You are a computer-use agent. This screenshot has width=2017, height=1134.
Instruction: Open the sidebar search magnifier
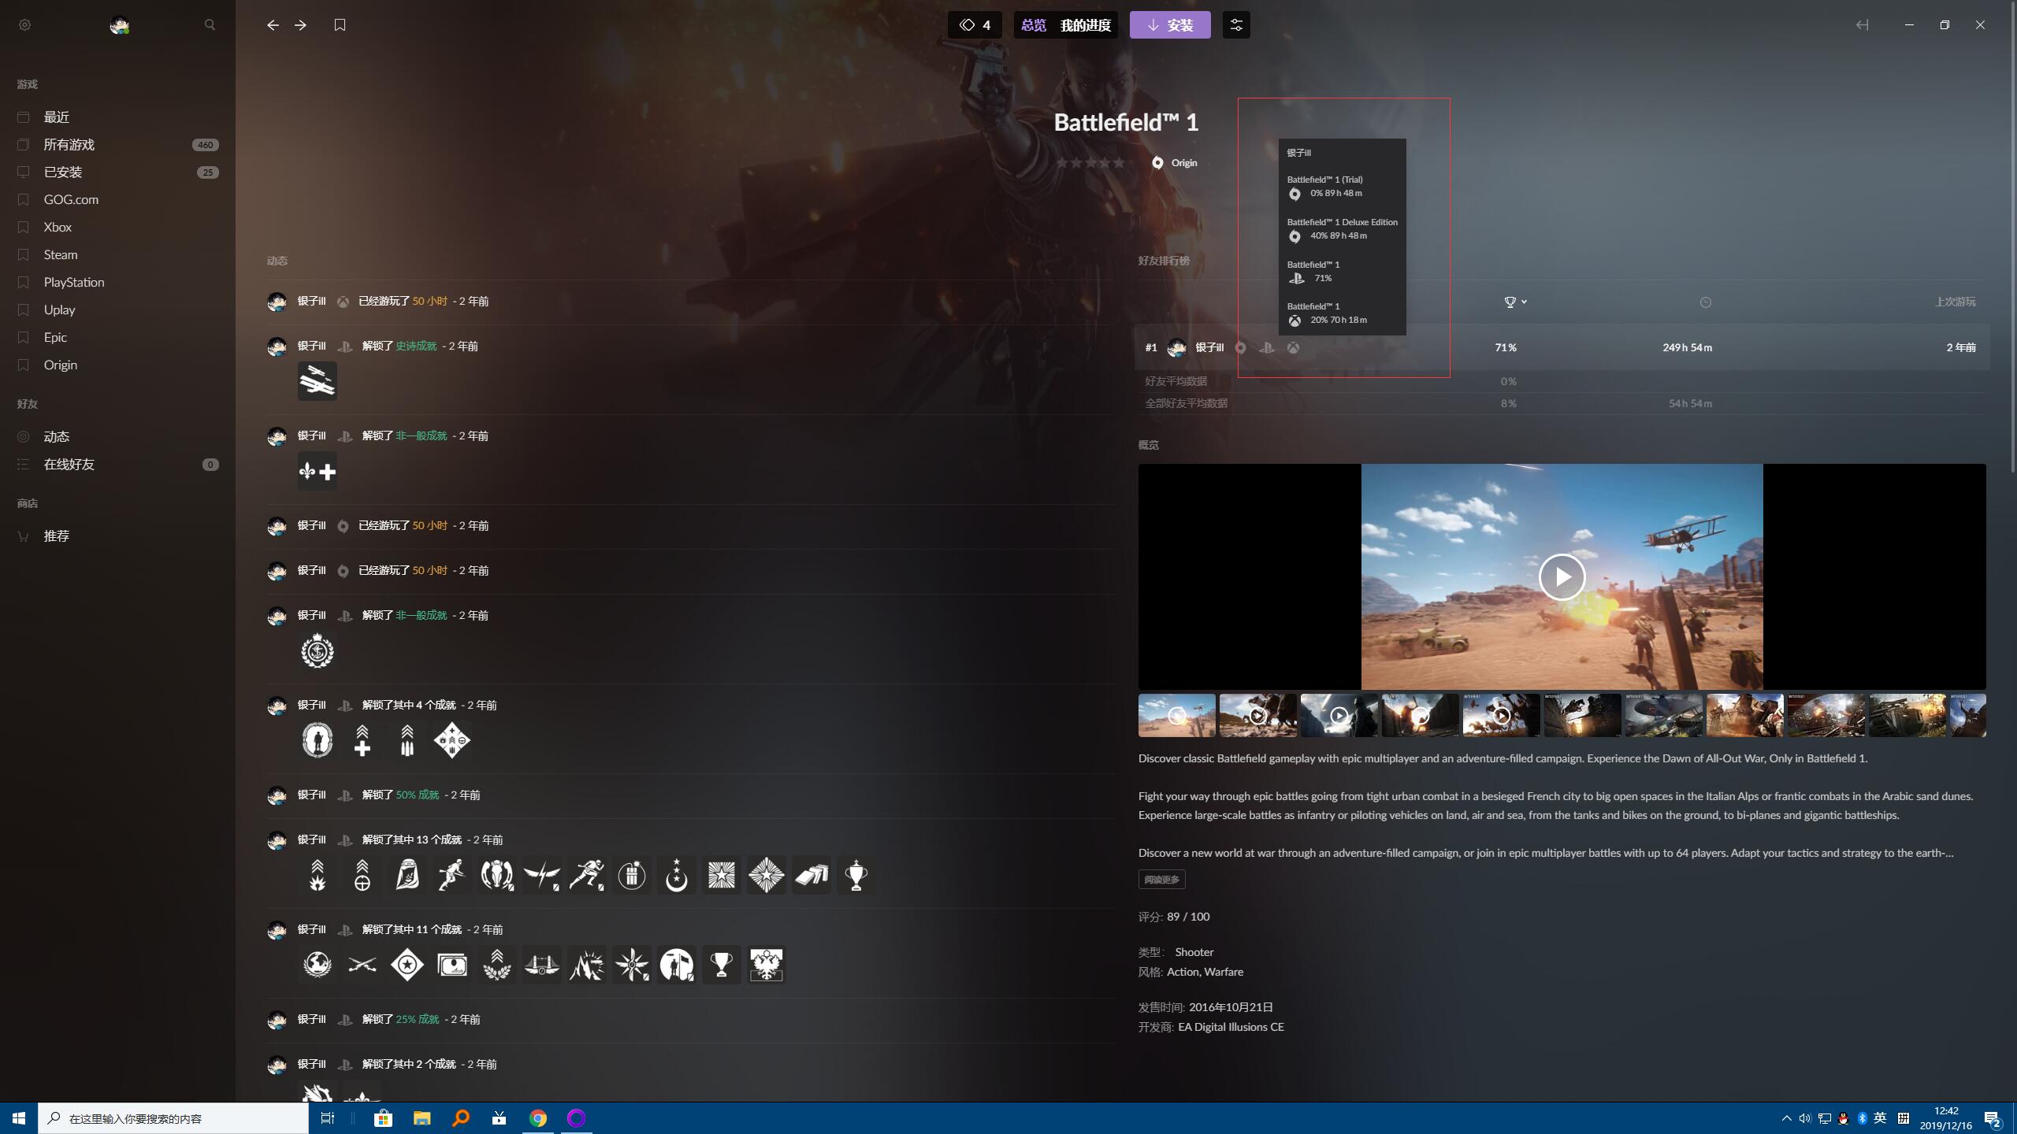point(210,25)
